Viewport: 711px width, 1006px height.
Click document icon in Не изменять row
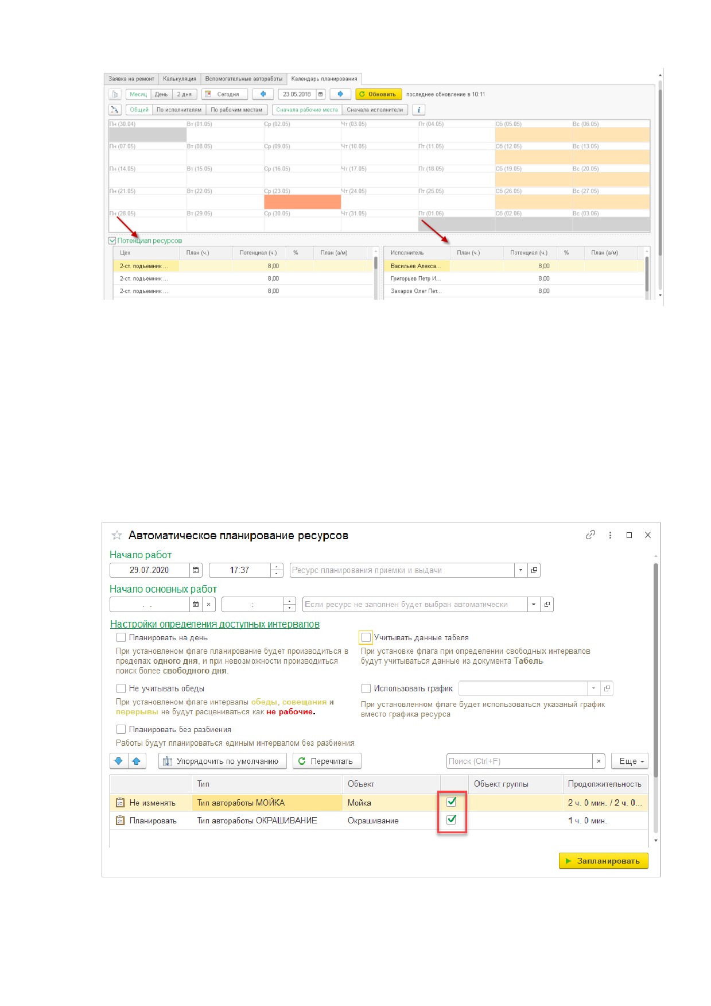[120, 803]
